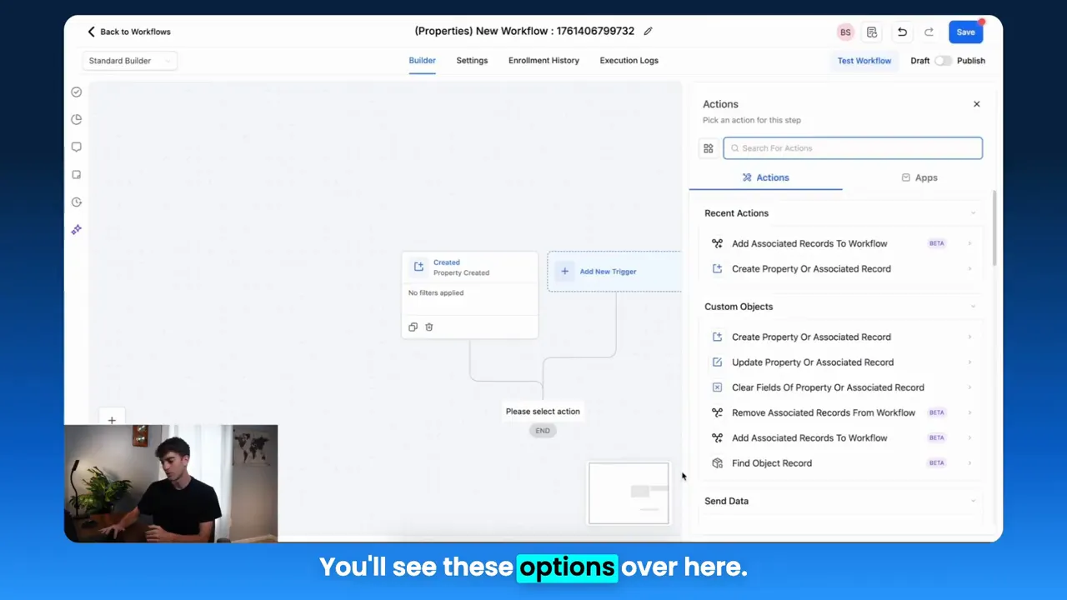Toggle Draft to Publish switch

[943, 61]
